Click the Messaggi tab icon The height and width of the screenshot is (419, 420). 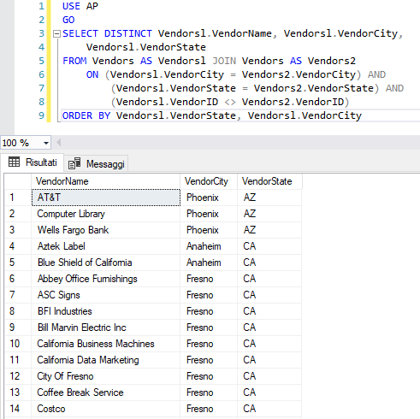74,163
